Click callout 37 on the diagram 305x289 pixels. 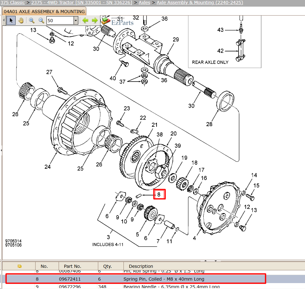(x=122, y=82)
